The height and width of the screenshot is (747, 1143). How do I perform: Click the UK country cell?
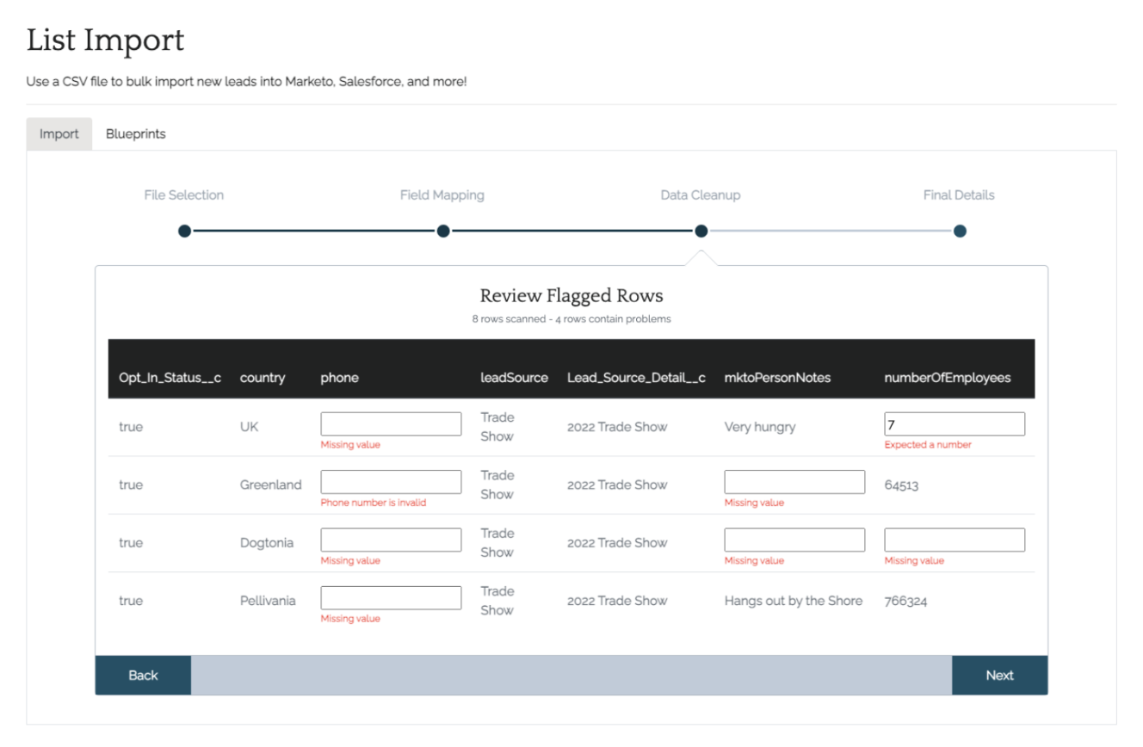249,427
